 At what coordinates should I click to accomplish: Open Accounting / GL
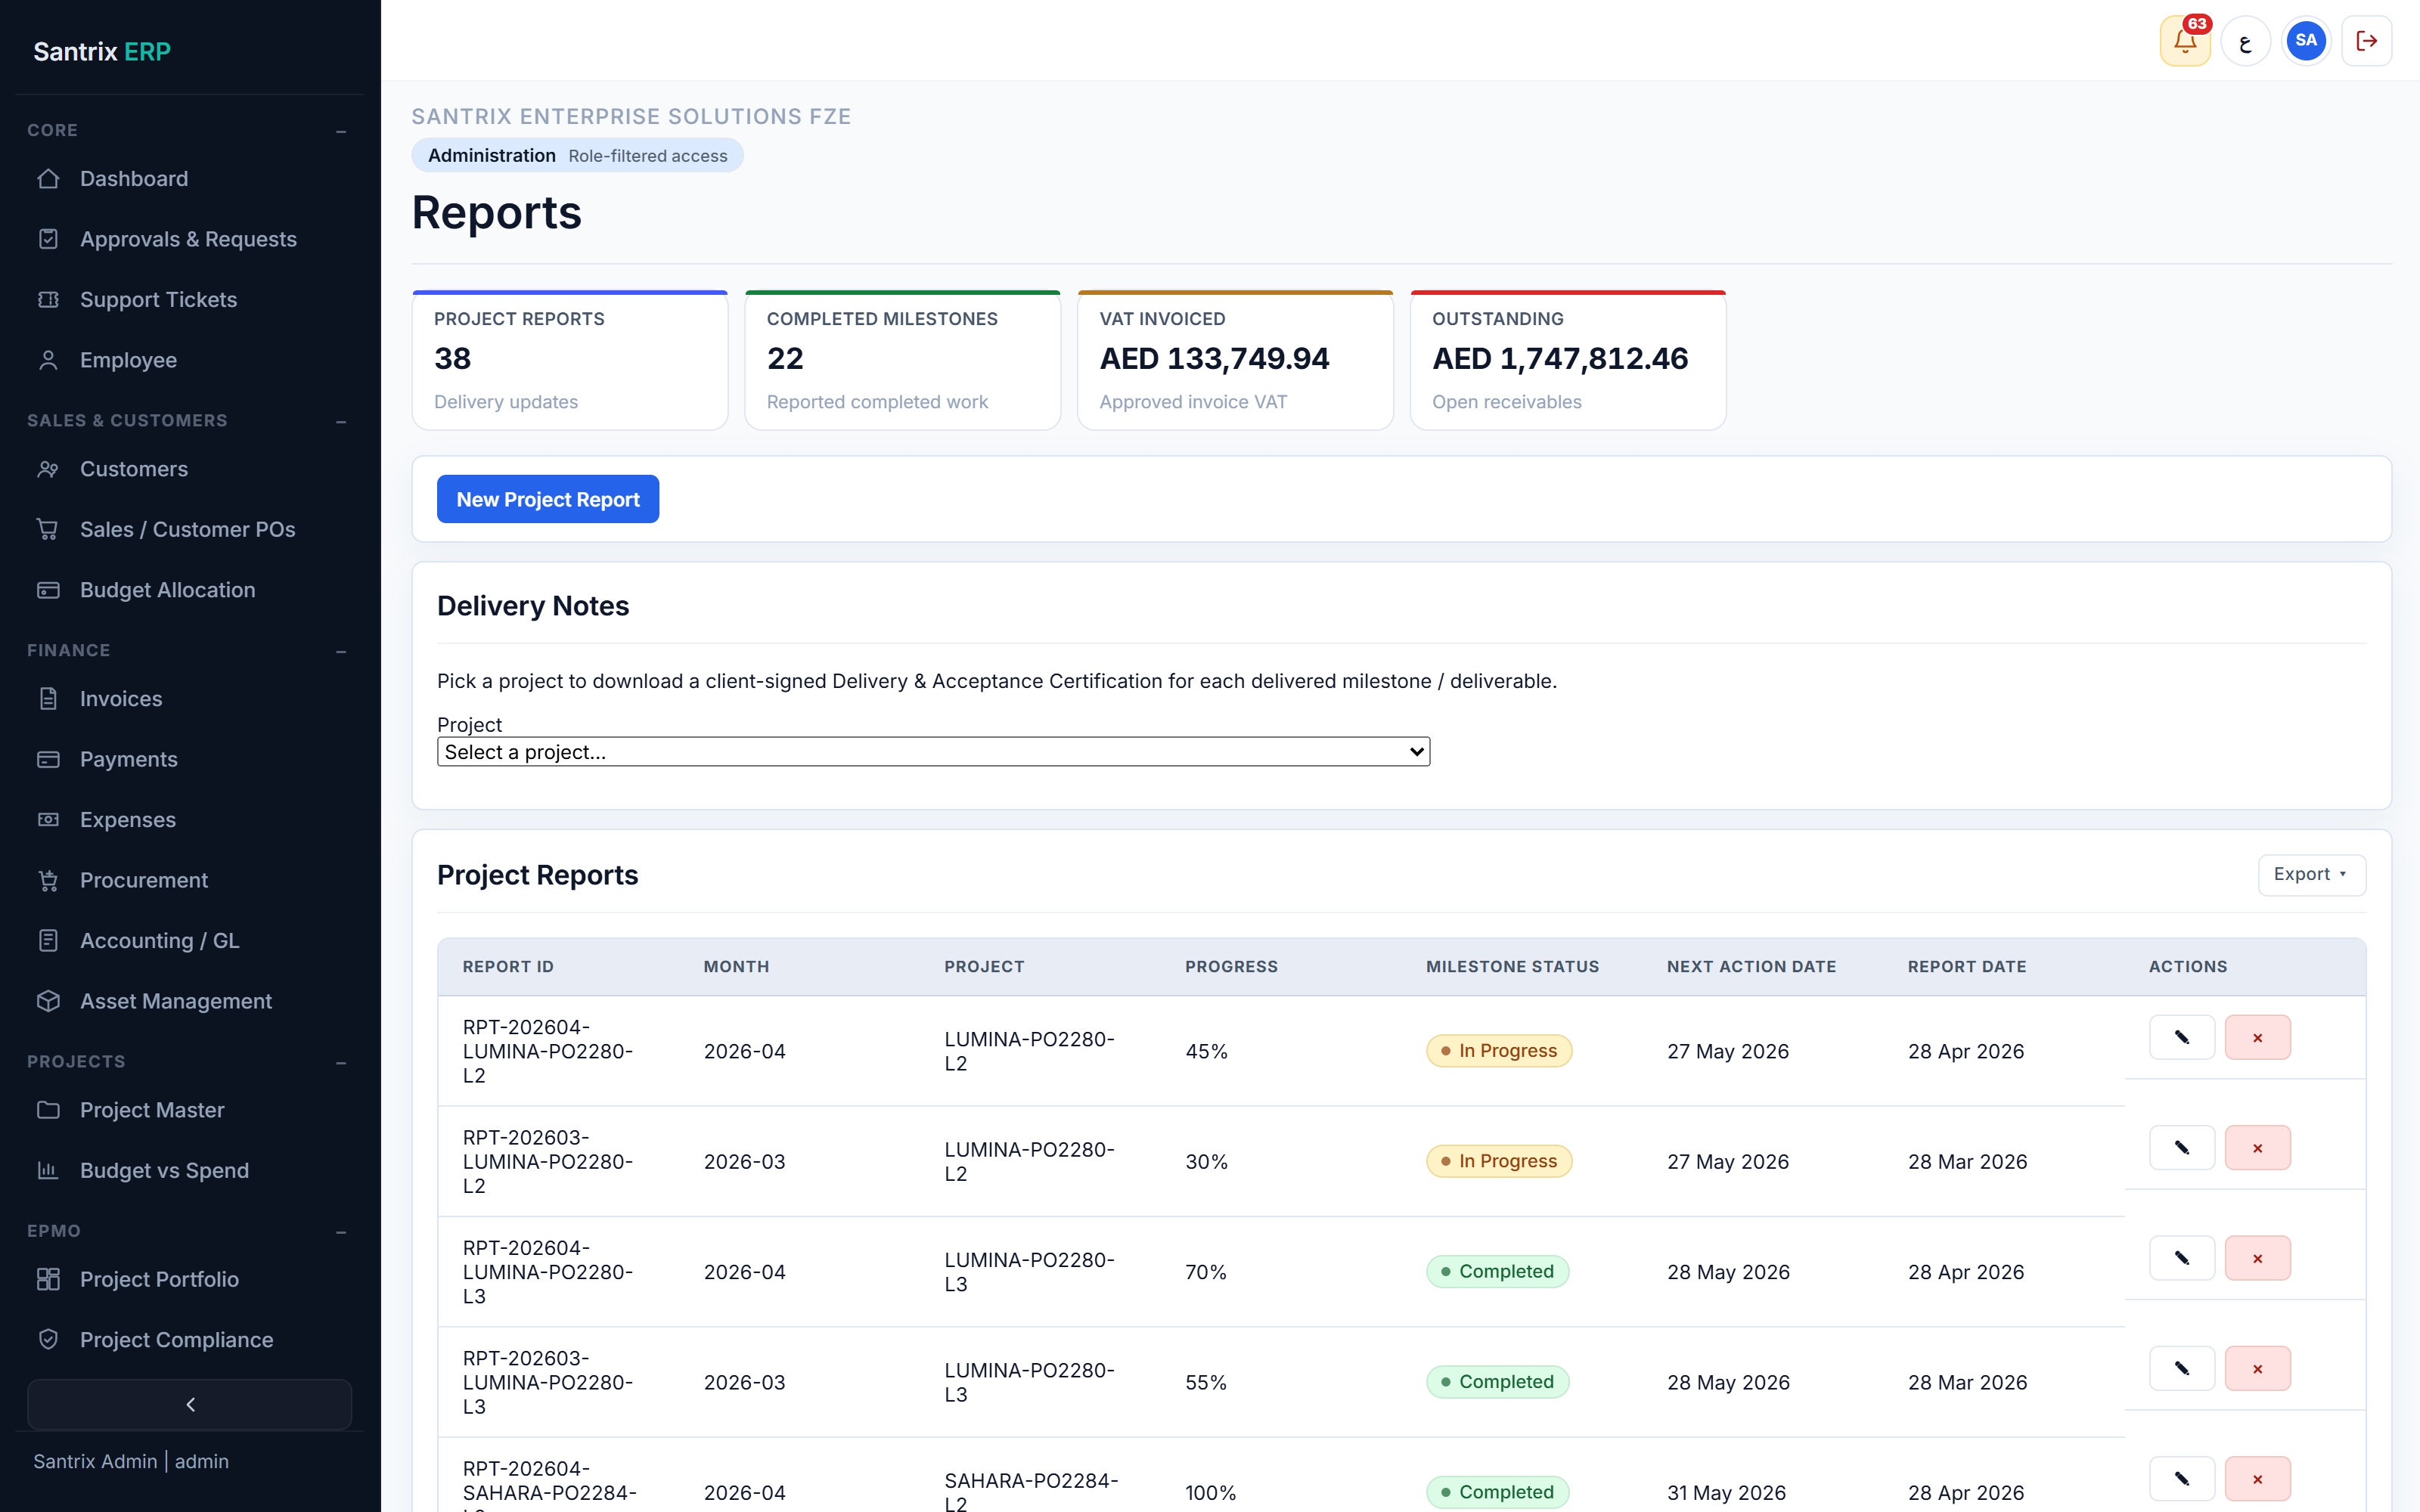click(x=190, y=941)
